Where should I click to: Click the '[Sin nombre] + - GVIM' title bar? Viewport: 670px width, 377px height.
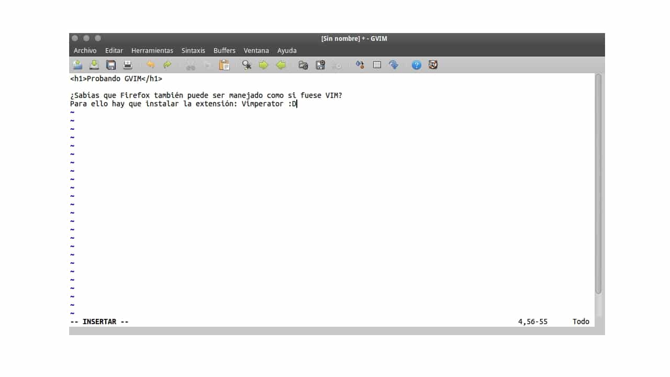354,39
